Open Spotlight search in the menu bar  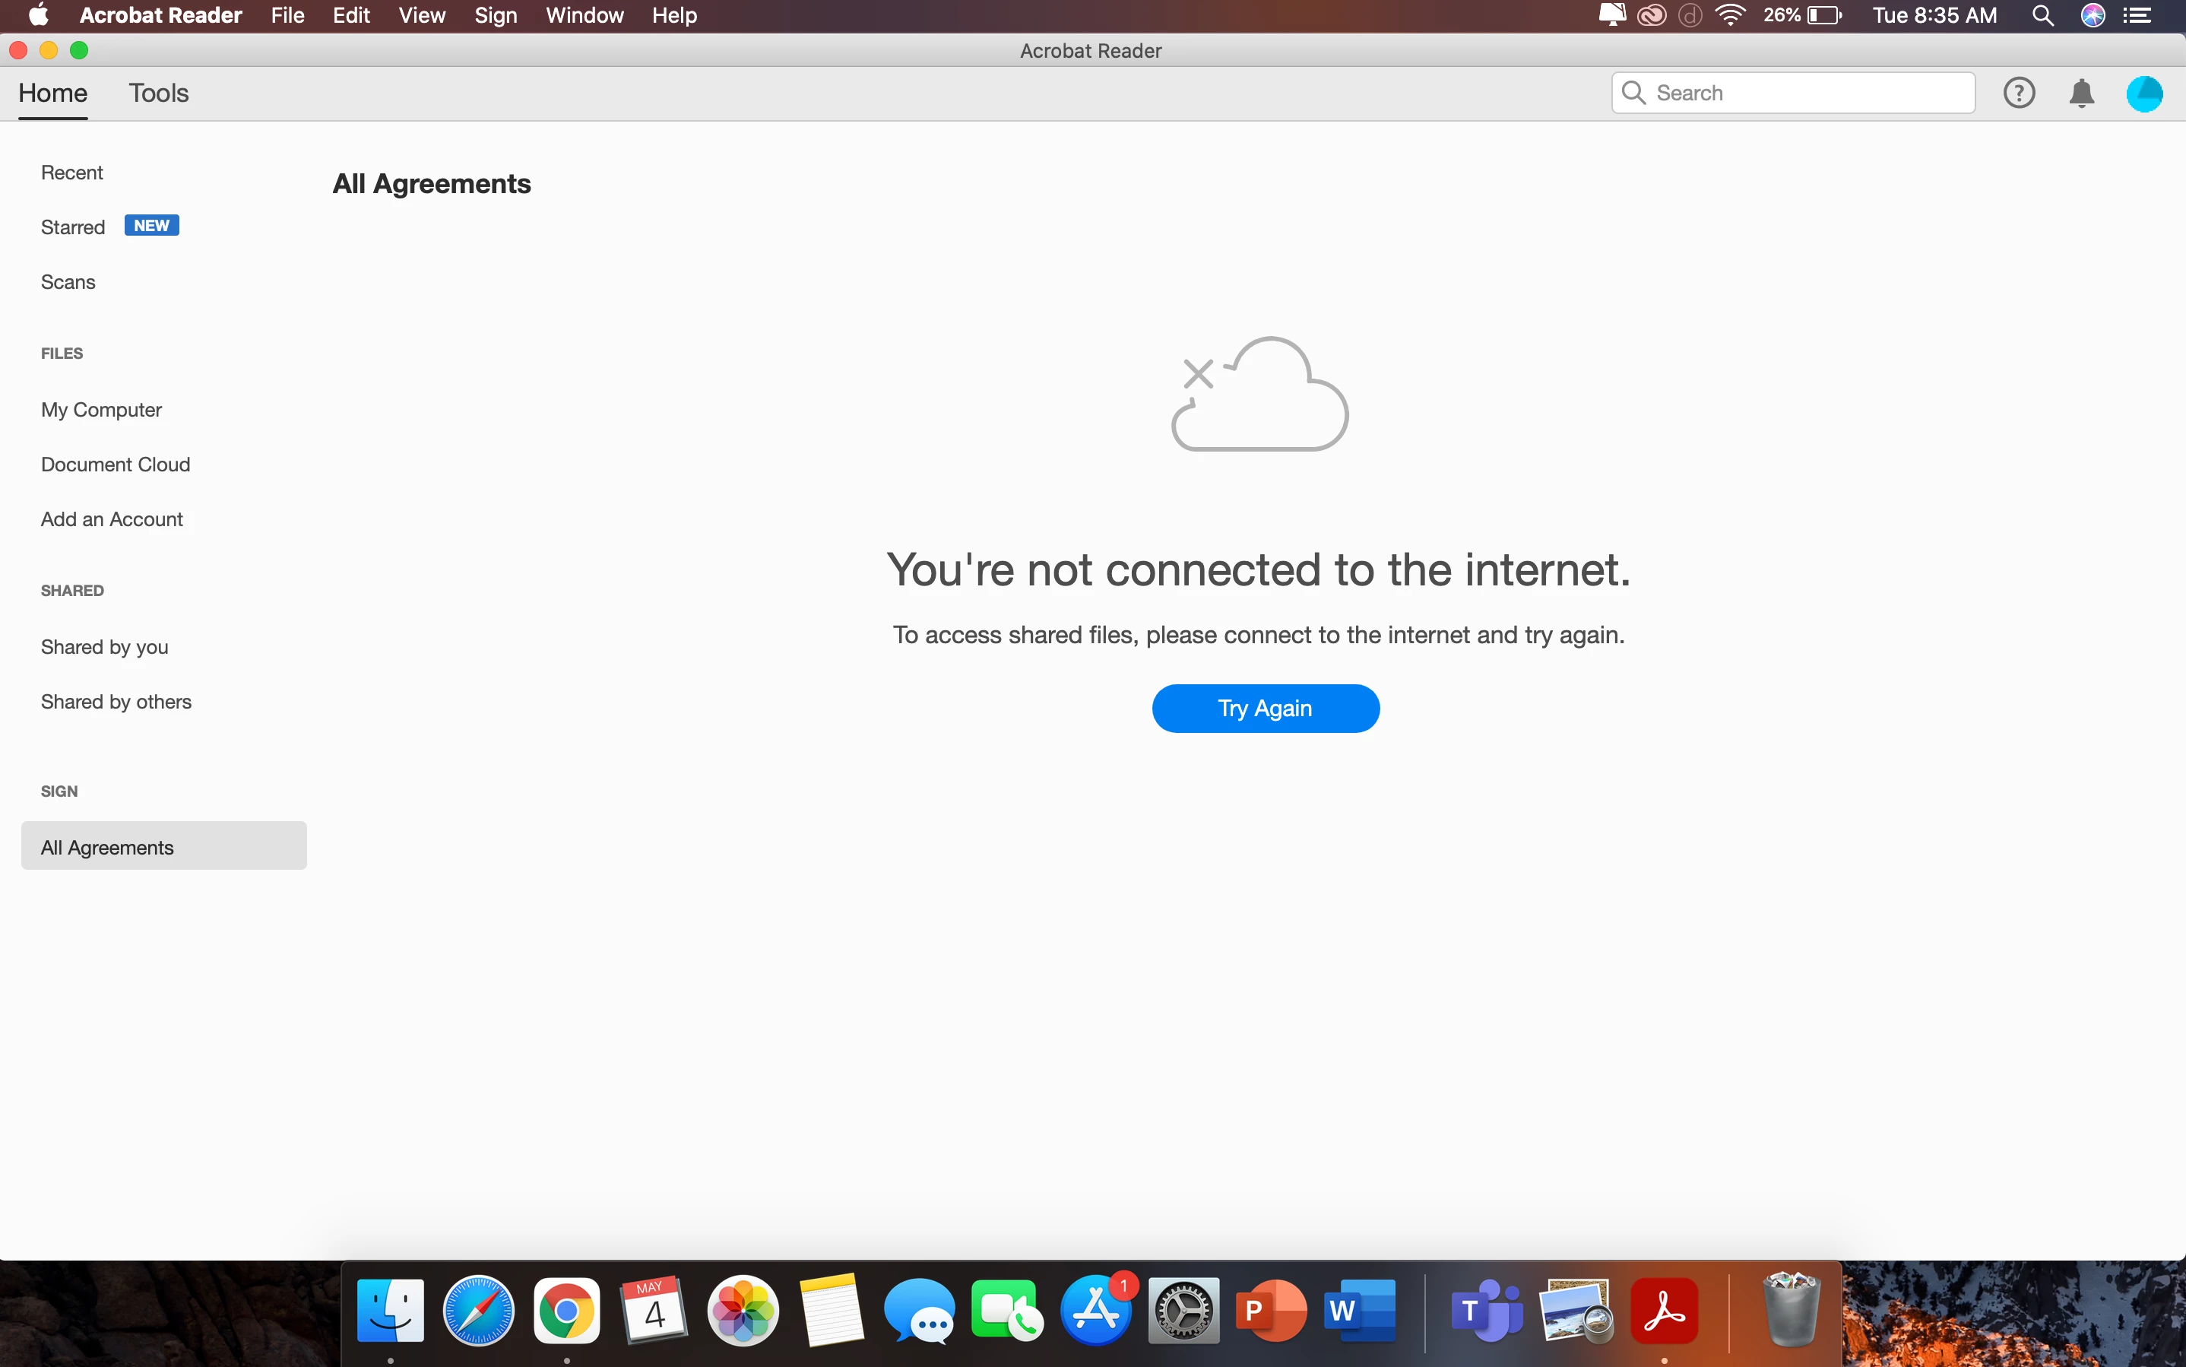[x=2042, y=15]
